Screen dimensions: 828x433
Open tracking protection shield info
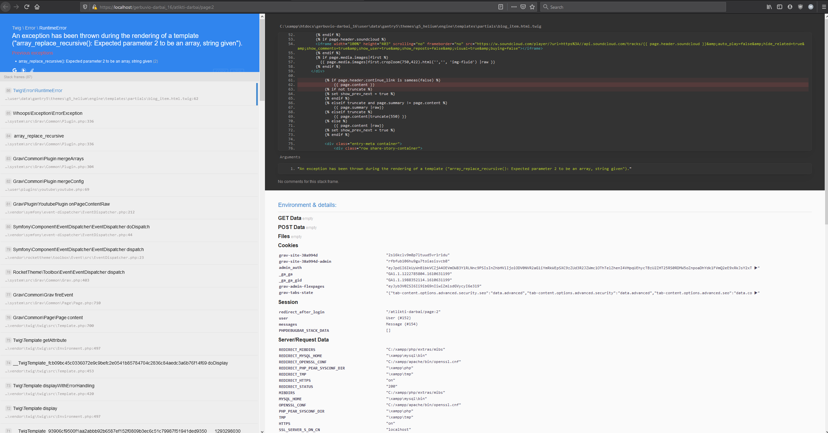pos(85,7)
